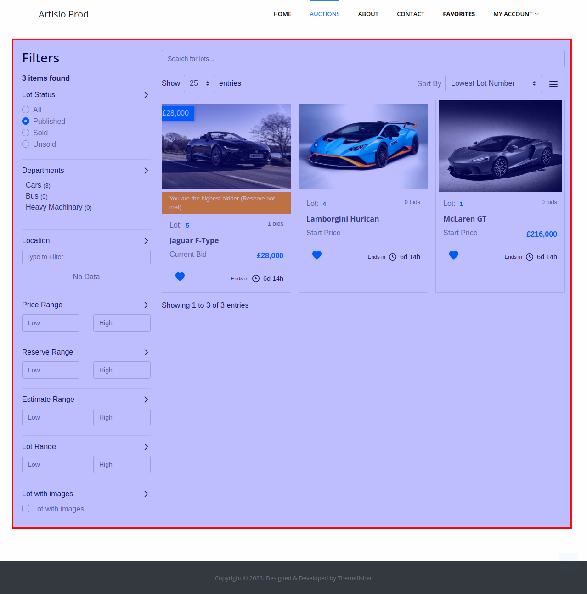The height and width of the screenshot is (594, 587).
Task: Click Reserve Range High input
Action: tap(122, 370)
